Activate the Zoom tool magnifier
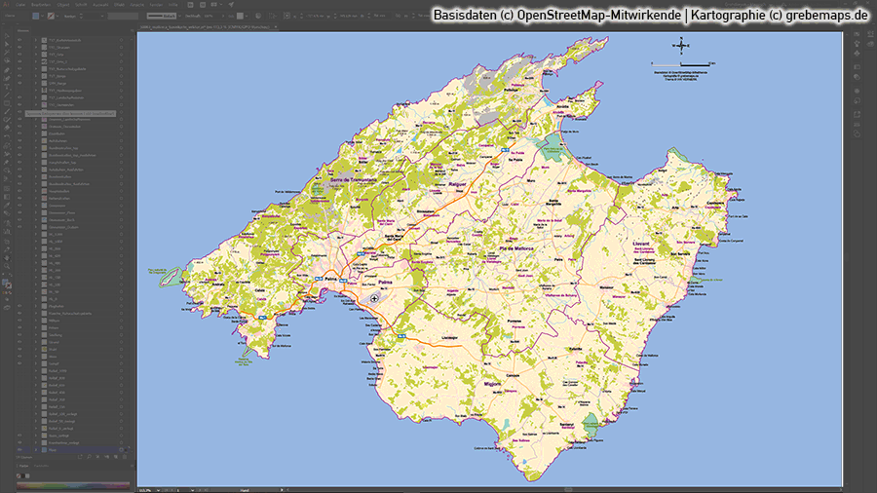 pos(7,265)
